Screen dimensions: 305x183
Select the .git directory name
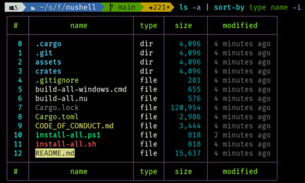click(x=44, y=53)
